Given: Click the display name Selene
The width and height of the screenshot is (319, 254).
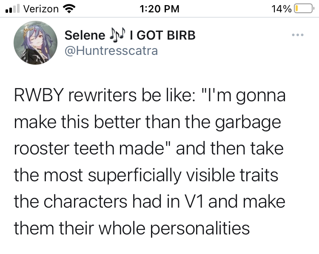Looking at the screenshot, I should pyautogui.click(x=85, y=35).
